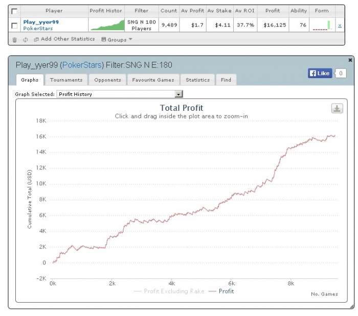Screen dimensions: 358x316
Task: Open the Graph Selected dropdown
Action: click(120, 94)
